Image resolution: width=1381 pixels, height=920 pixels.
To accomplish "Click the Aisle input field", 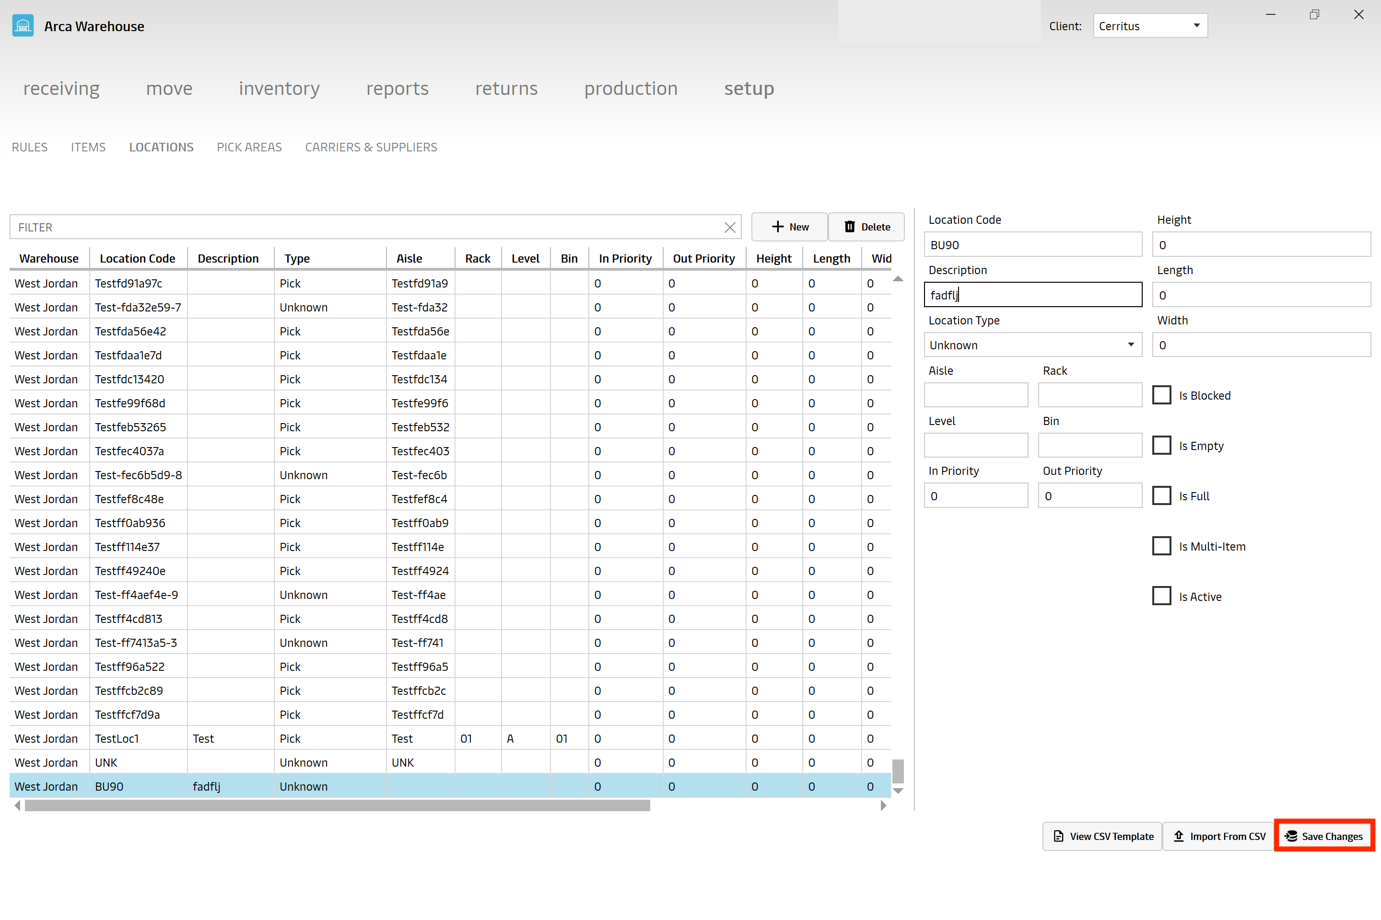I will 976,395.
